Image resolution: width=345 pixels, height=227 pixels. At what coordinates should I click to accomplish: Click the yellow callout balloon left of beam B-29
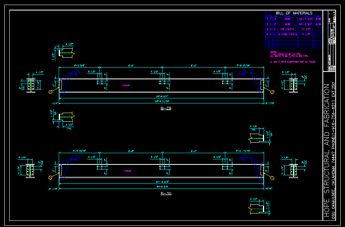(x=50, y=92)
